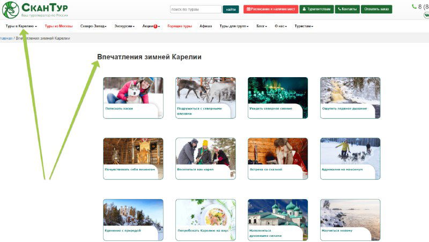Click the Оплатить заказ button
This screenshot has height=242, width=429.
(376, 9)
